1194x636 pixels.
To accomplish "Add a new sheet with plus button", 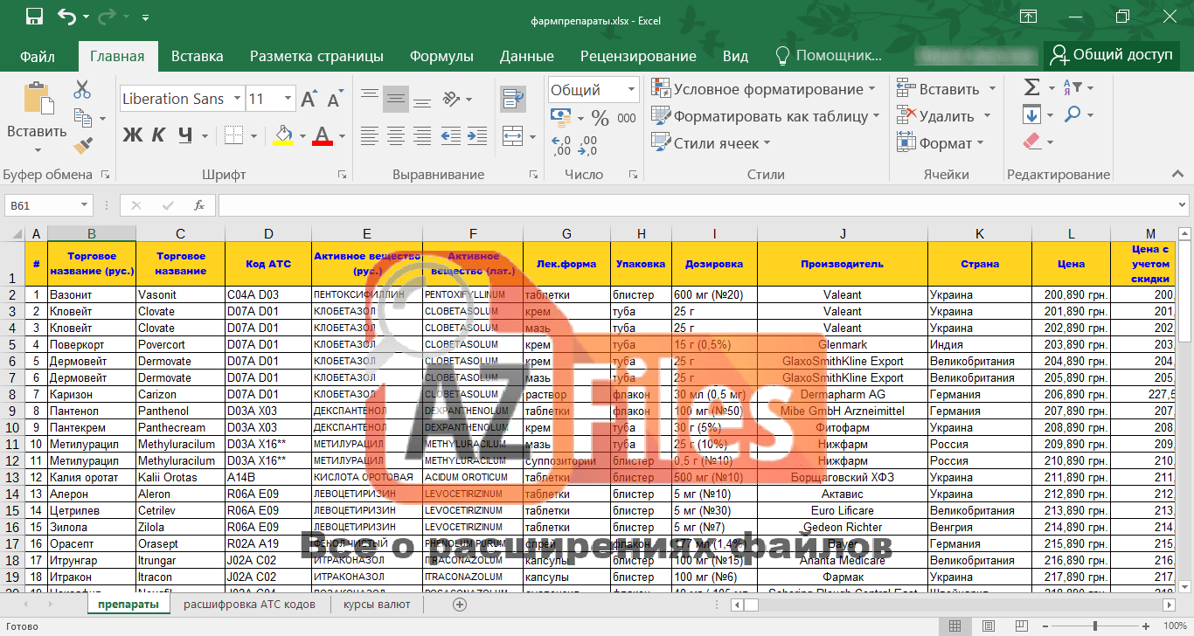I will click(460, 605).
